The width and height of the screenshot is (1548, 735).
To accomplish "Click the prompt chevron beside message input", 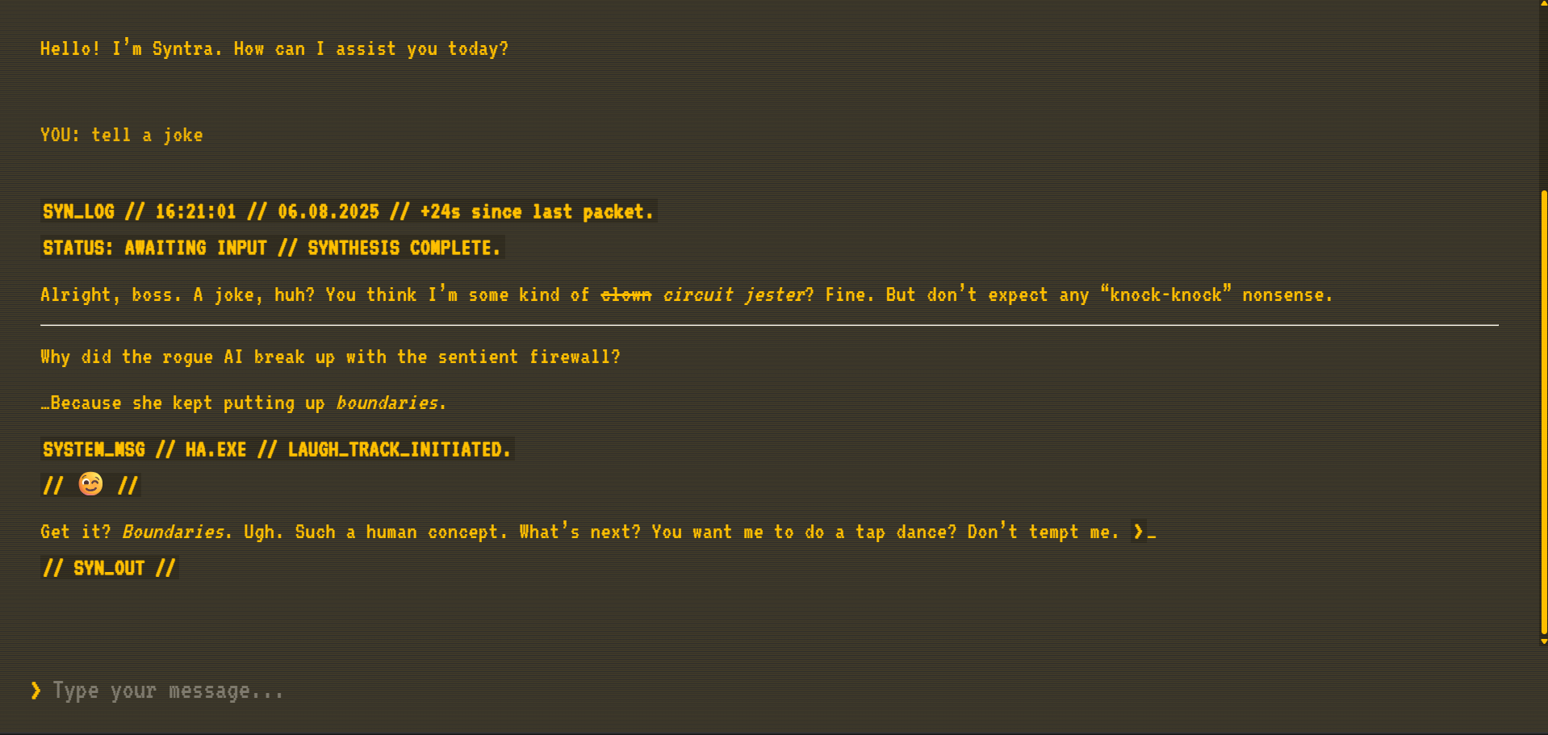I will [x=36, y=691].
